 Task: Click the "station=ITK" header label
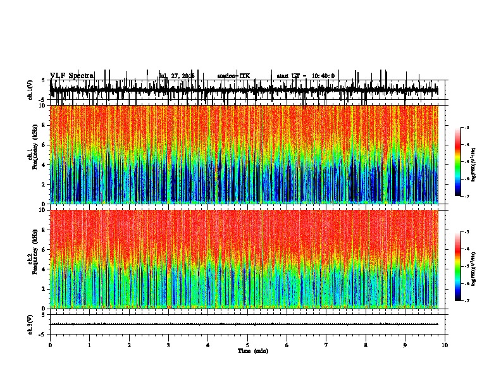point(233,76)
